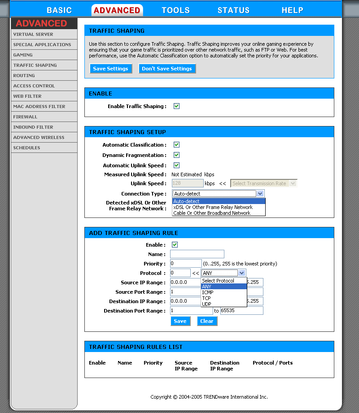The width and height of the screenshot is (359, 413).
Task: Click Destination Port Range start field
Action: click(x=191, y=311)
